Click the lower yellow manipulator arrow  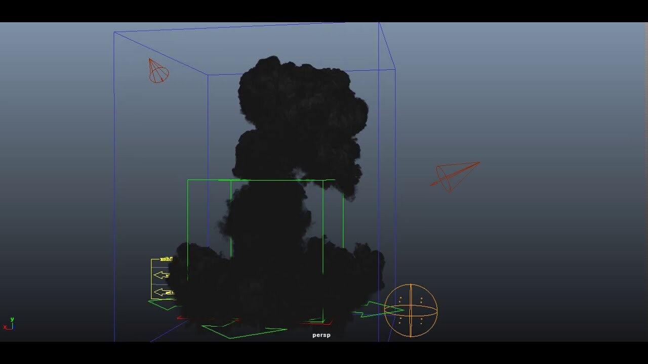tap(160, 291)
